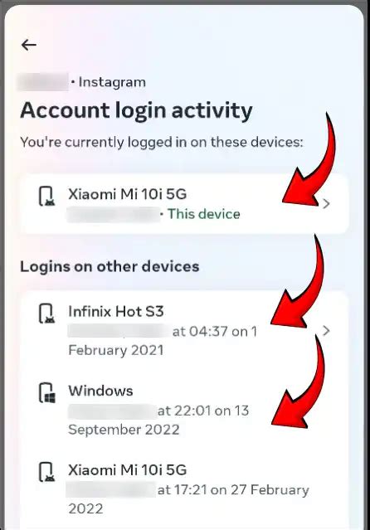Select the Windows login entry name
This screenshot has width=370, height=530.
[100, 391]
